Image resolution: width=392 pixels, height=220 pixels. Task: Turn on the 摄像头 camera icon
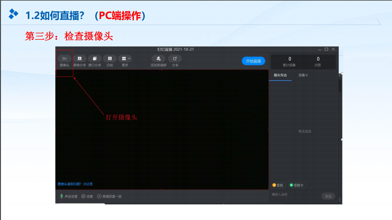point(65,59)
